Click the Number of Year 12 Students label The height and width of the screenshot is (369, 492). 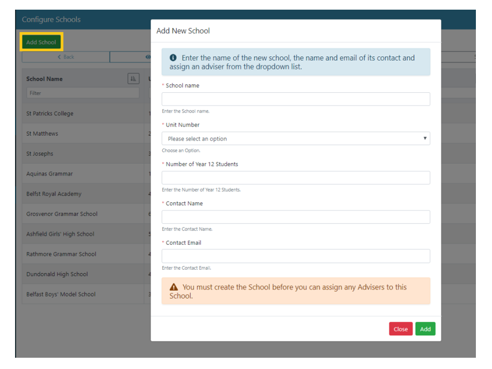tap(202, 164)
